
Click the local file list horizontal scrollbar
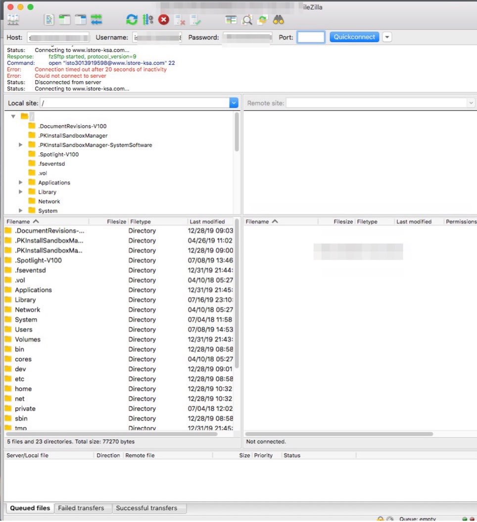(x=112, y=434)
